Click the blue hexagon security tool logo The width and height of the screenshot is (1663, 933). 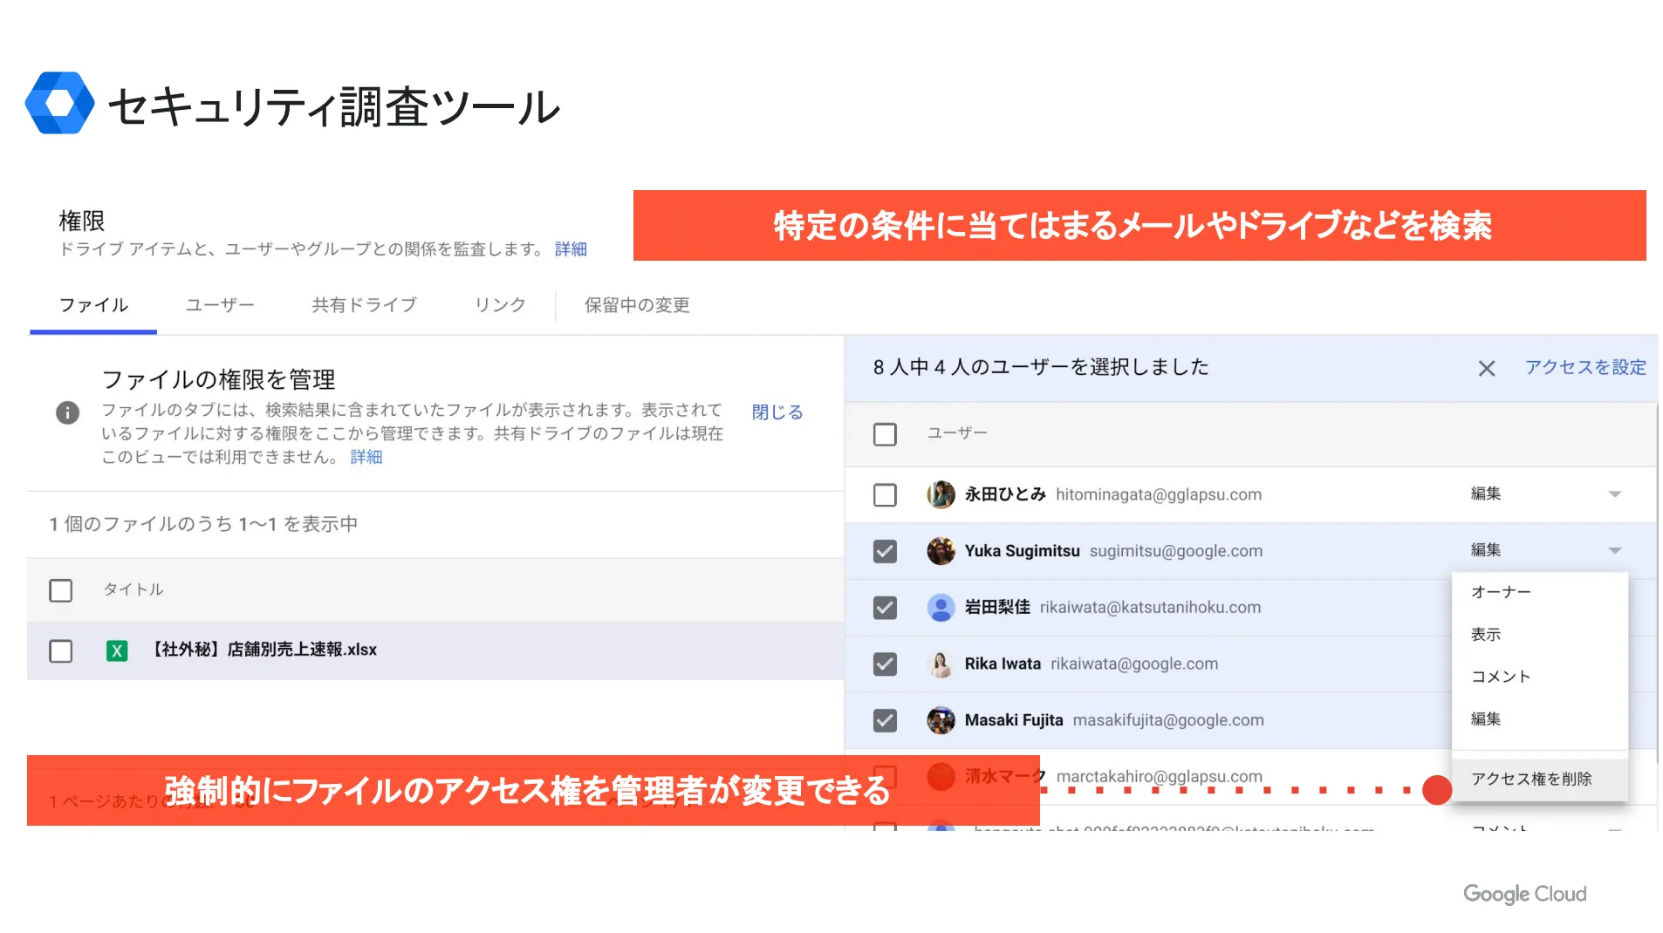[x=59, y=103]
